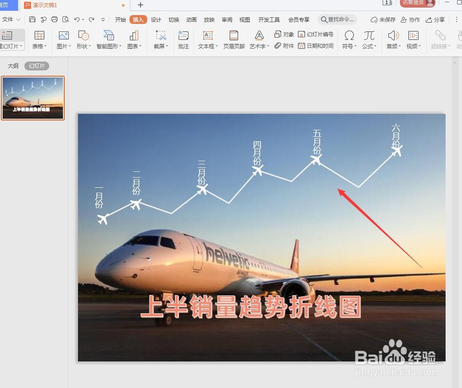462x388 pixels.
Task: Open the quick access customize dropdown
Action: tap(103, 20)
